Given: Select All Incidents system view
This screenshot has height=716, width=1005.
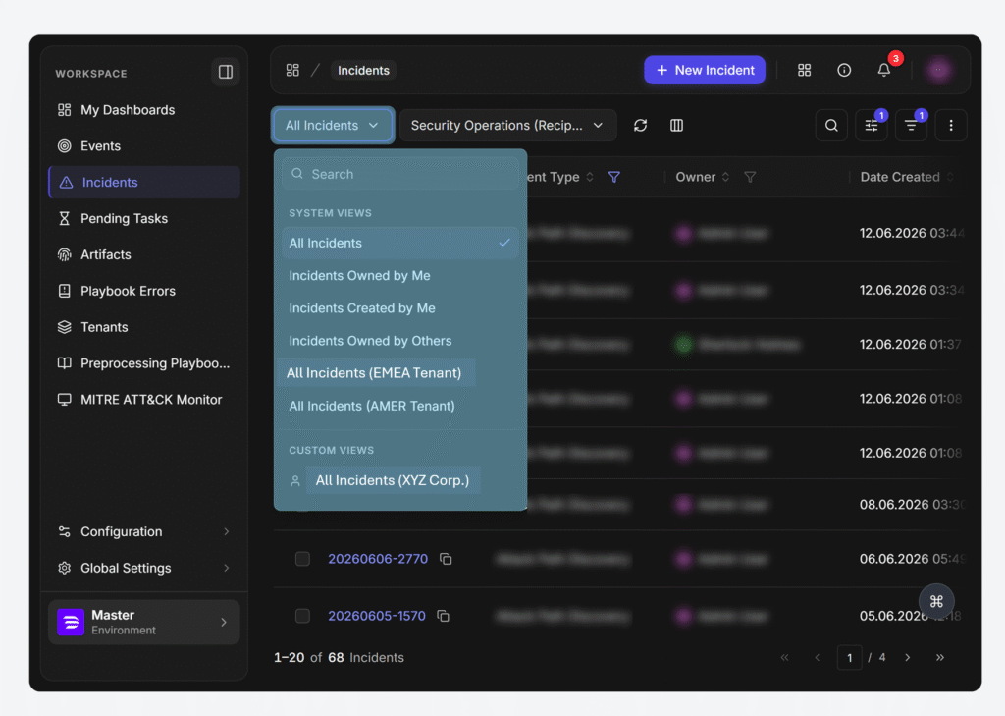Looking at the screenshot, I should point(400,244).
